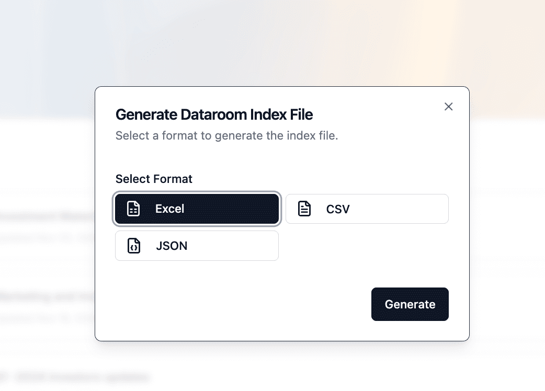The width and height of the screenshot is (545, 391).
Task: Dismiss the dialog with the X button
Action: coord(448,106)
